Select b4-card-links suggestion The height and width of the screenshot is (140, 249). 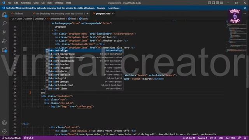pyautogui.click(x=84, y=89)
